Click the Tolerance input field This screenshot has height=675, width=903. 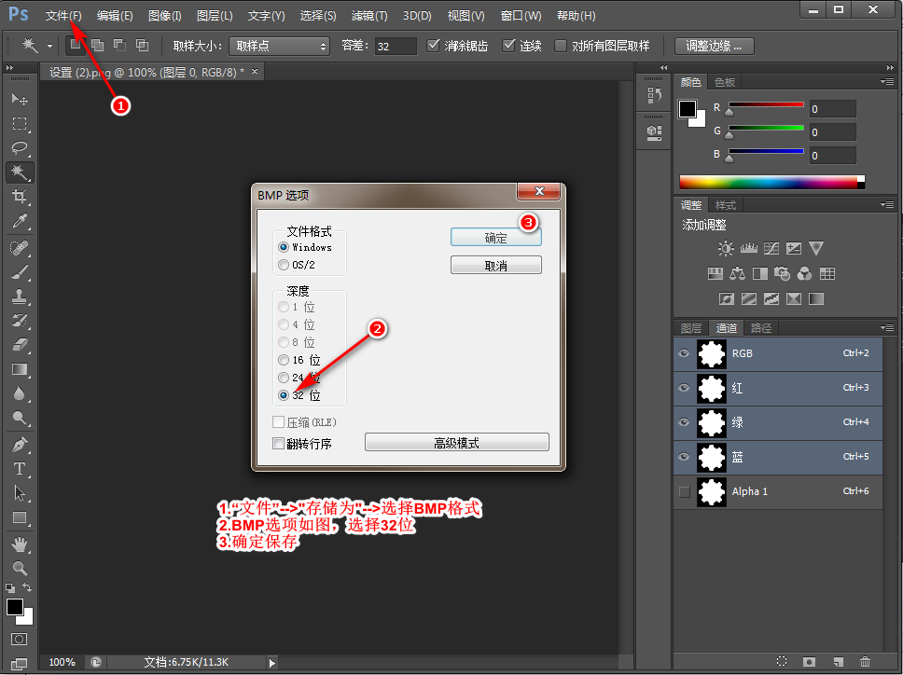coord(396,46)
